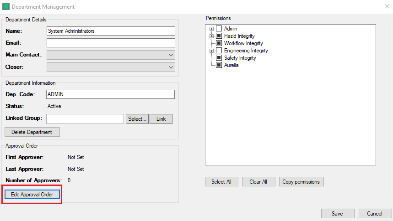Toggle the Engineering Integrity checkbox
Screen dimensions: 393x221
tap(219, 51)
